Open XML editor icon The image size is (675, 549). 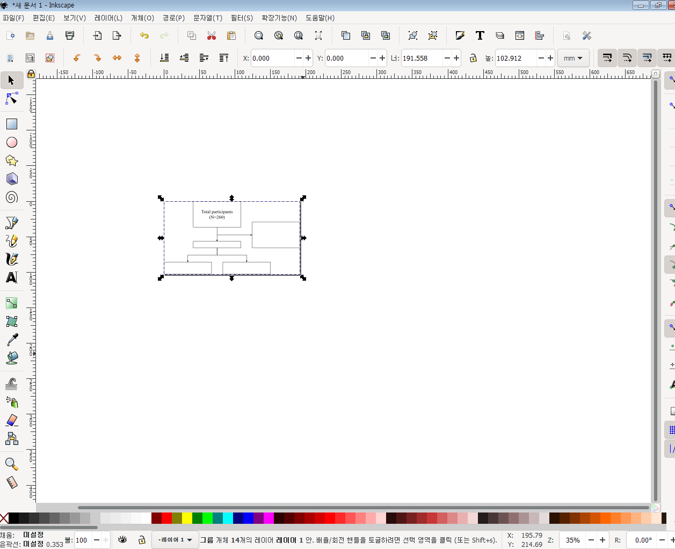(x=520, y=35)
